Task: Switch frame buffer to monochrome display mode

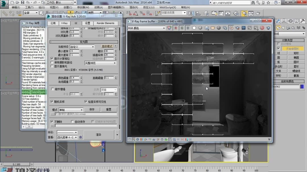Action: coord(200,28)
